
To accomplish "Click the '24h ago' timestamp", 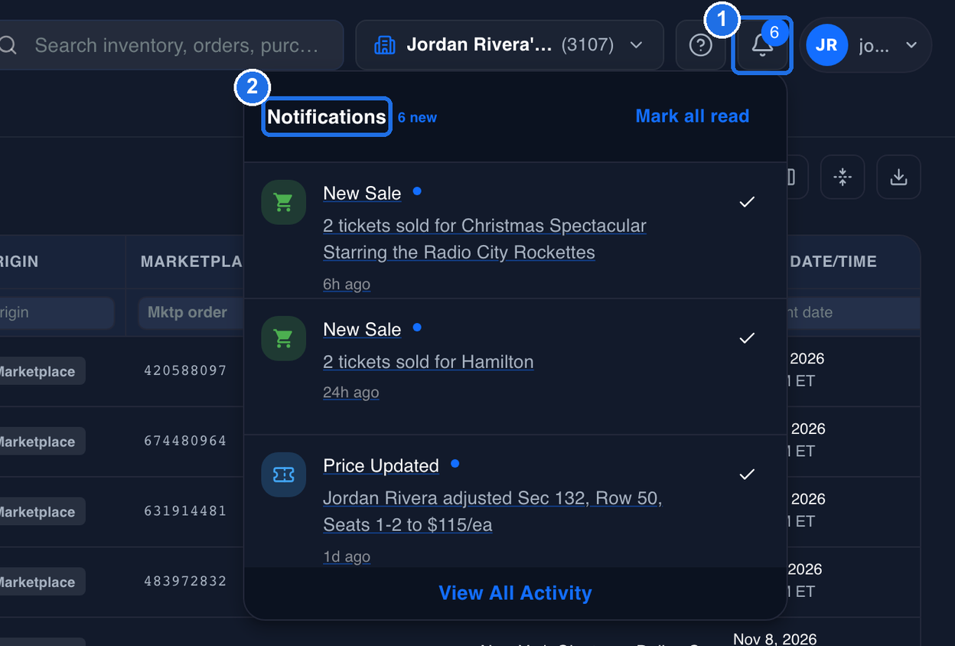I will coord(351,393).
